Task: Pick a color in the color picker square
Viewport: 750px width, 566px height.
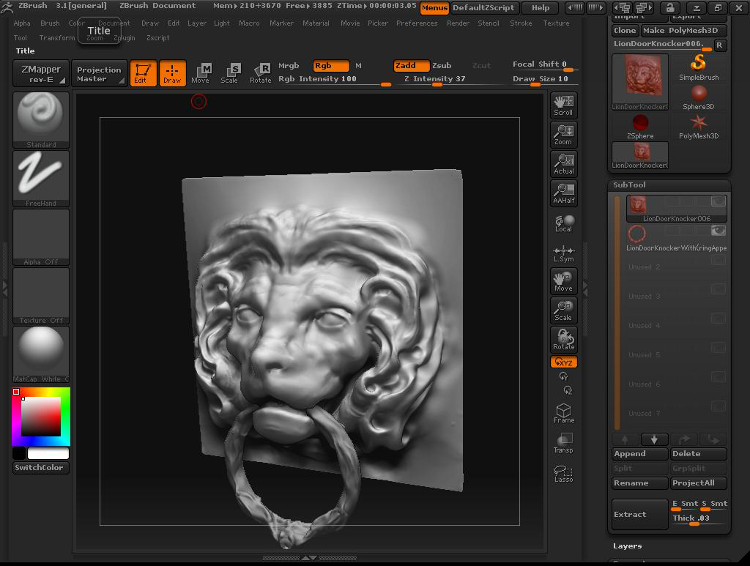Action: click(41, 416)
